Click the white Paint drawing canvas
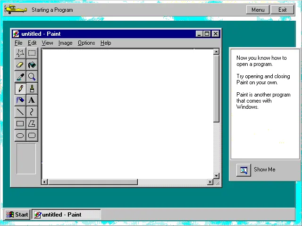The image size is (302, 226). coord(127,113)
